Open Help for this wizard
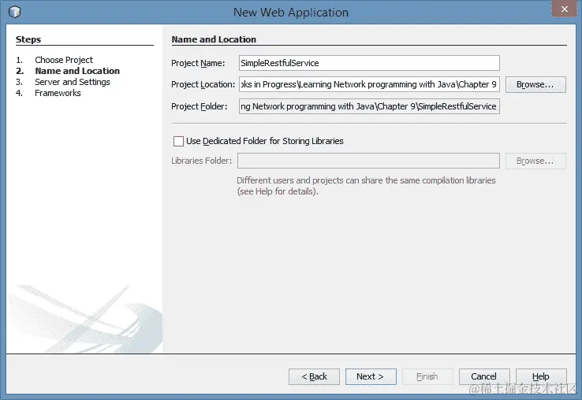 tap(541, 376)
